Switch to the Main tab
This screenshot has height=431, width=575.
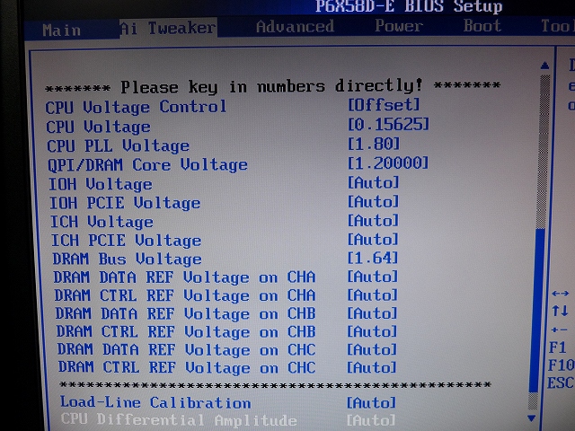click(62, 30)
